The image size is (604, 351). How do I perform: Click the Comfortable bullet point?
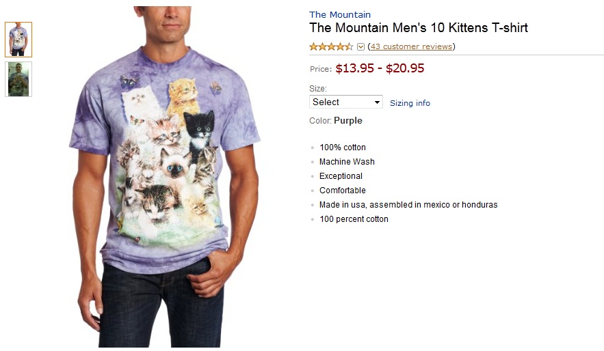click(343, 191)
